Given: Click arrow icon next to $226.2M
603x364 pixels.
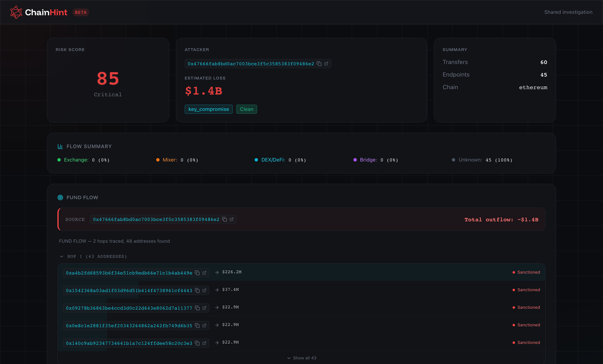Looking at the screenshot, I should click(217, 272).
